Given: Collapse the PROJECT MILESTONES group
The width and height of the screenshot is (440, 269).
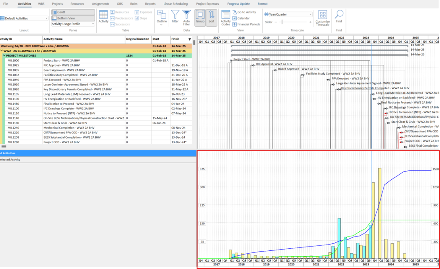Looking at the screenshot, I should 4,55.
